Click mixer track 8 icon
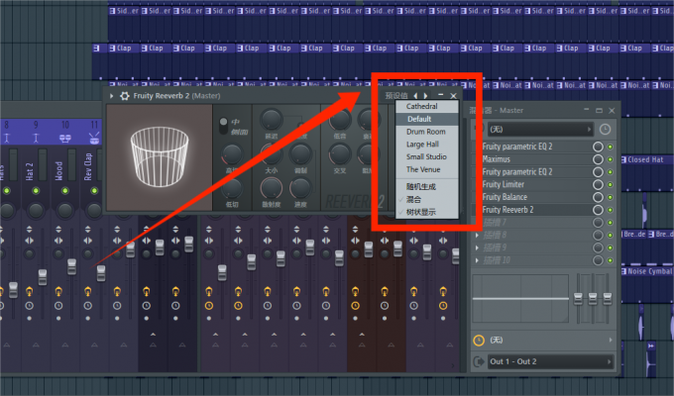The width and height of the screenshot is (674, 396). pos(7,138)
